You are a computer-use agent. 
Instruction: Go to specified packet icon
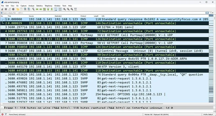click(44, 9)
